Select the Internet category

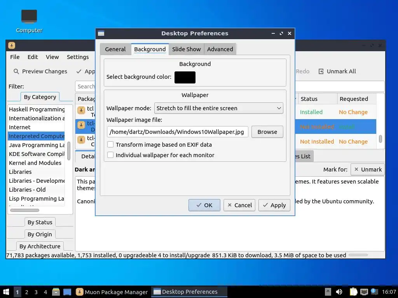coord(36,127)
